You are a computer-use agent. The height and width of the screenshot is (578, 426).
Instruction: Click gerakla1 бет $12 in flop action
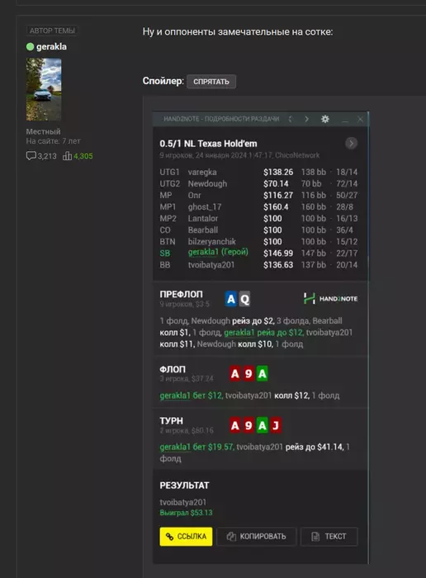(x=191, y=396)
